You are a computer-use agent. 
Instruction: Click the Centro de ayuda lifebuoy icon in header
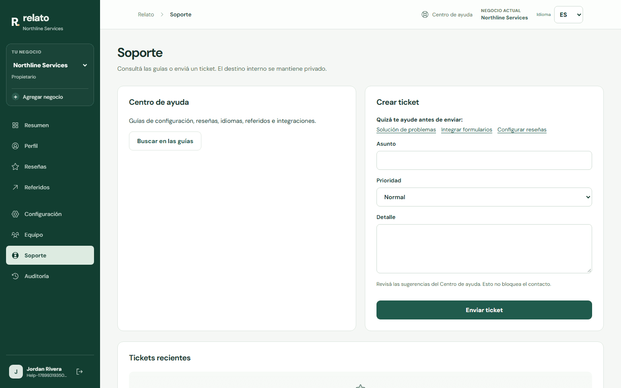[x=425, y=15]
